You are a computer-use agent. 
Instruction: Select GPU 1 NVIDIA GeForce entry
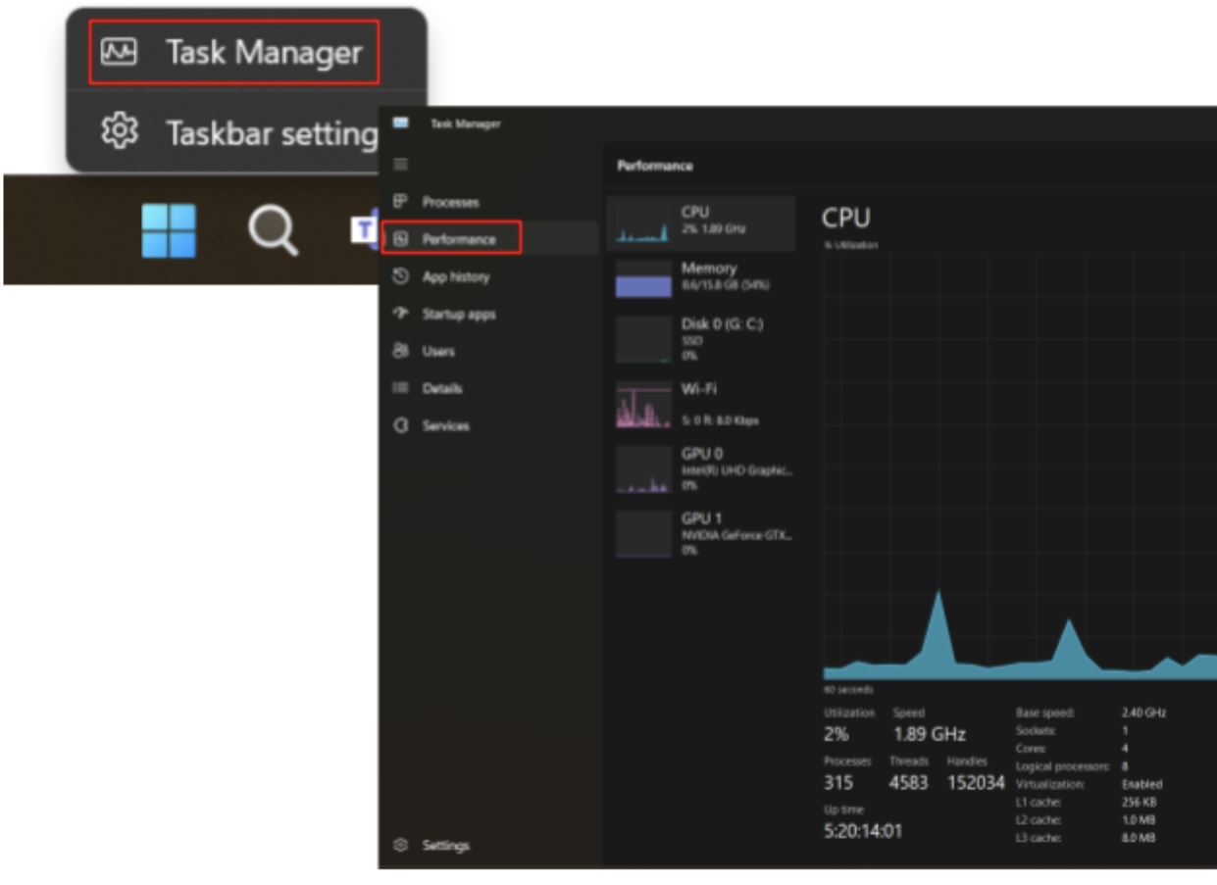click(x=700, y=533)
